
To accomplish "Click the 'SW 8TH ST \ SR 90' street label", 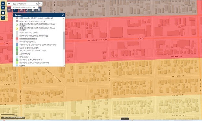I will pyautogui.click(x=97, y=40).
